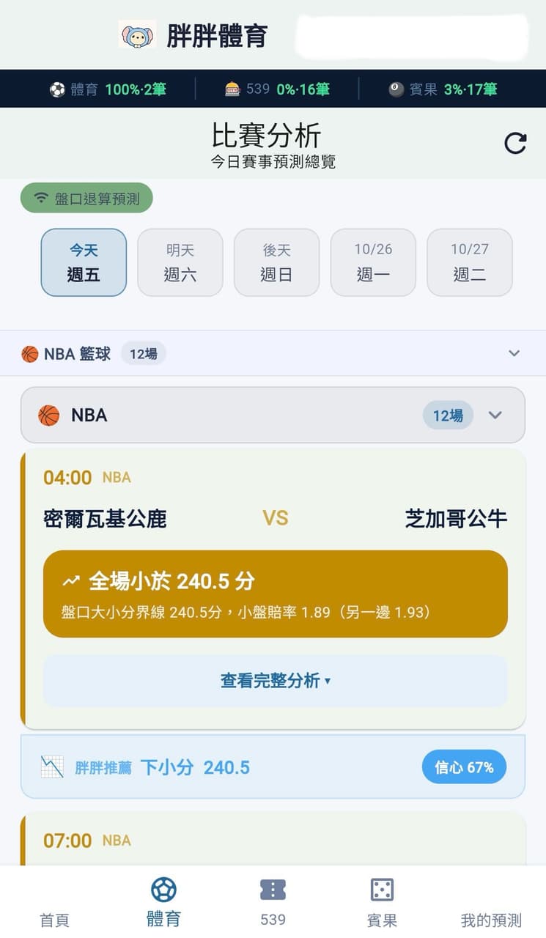Tap the soccer ball 體育 icon in bottom bar

coord(163,890)
